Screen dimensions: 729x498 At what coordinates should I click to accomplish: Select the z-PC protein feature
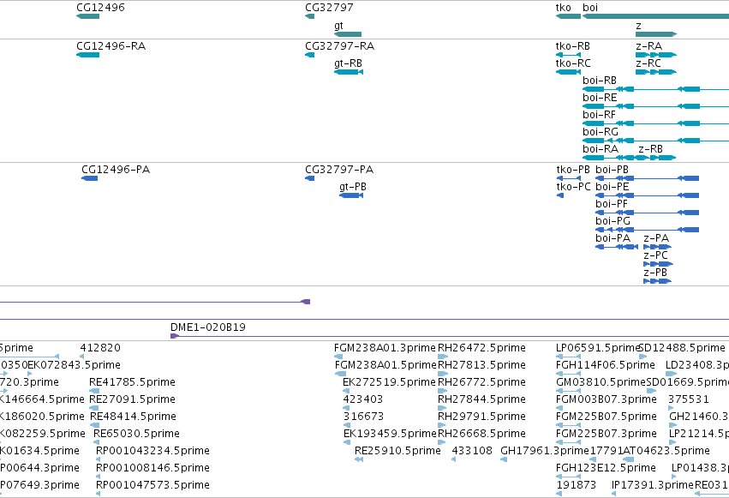(659, 264)
